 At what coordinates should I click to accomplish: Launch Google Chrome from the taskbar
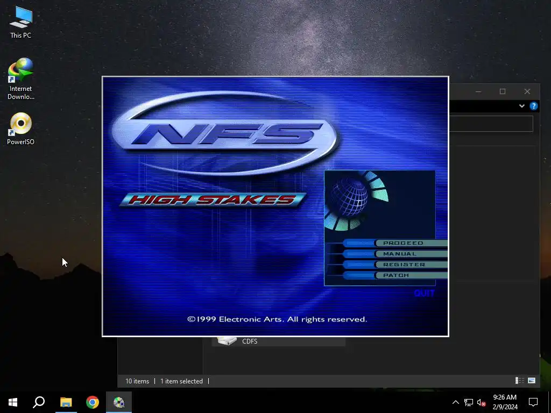click(93, 402)
